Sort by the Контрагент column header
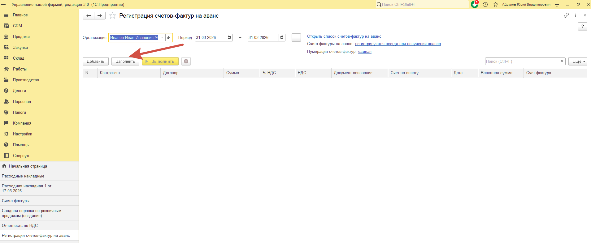This screenshot has width=591, height=243. [x=110, y=73]
